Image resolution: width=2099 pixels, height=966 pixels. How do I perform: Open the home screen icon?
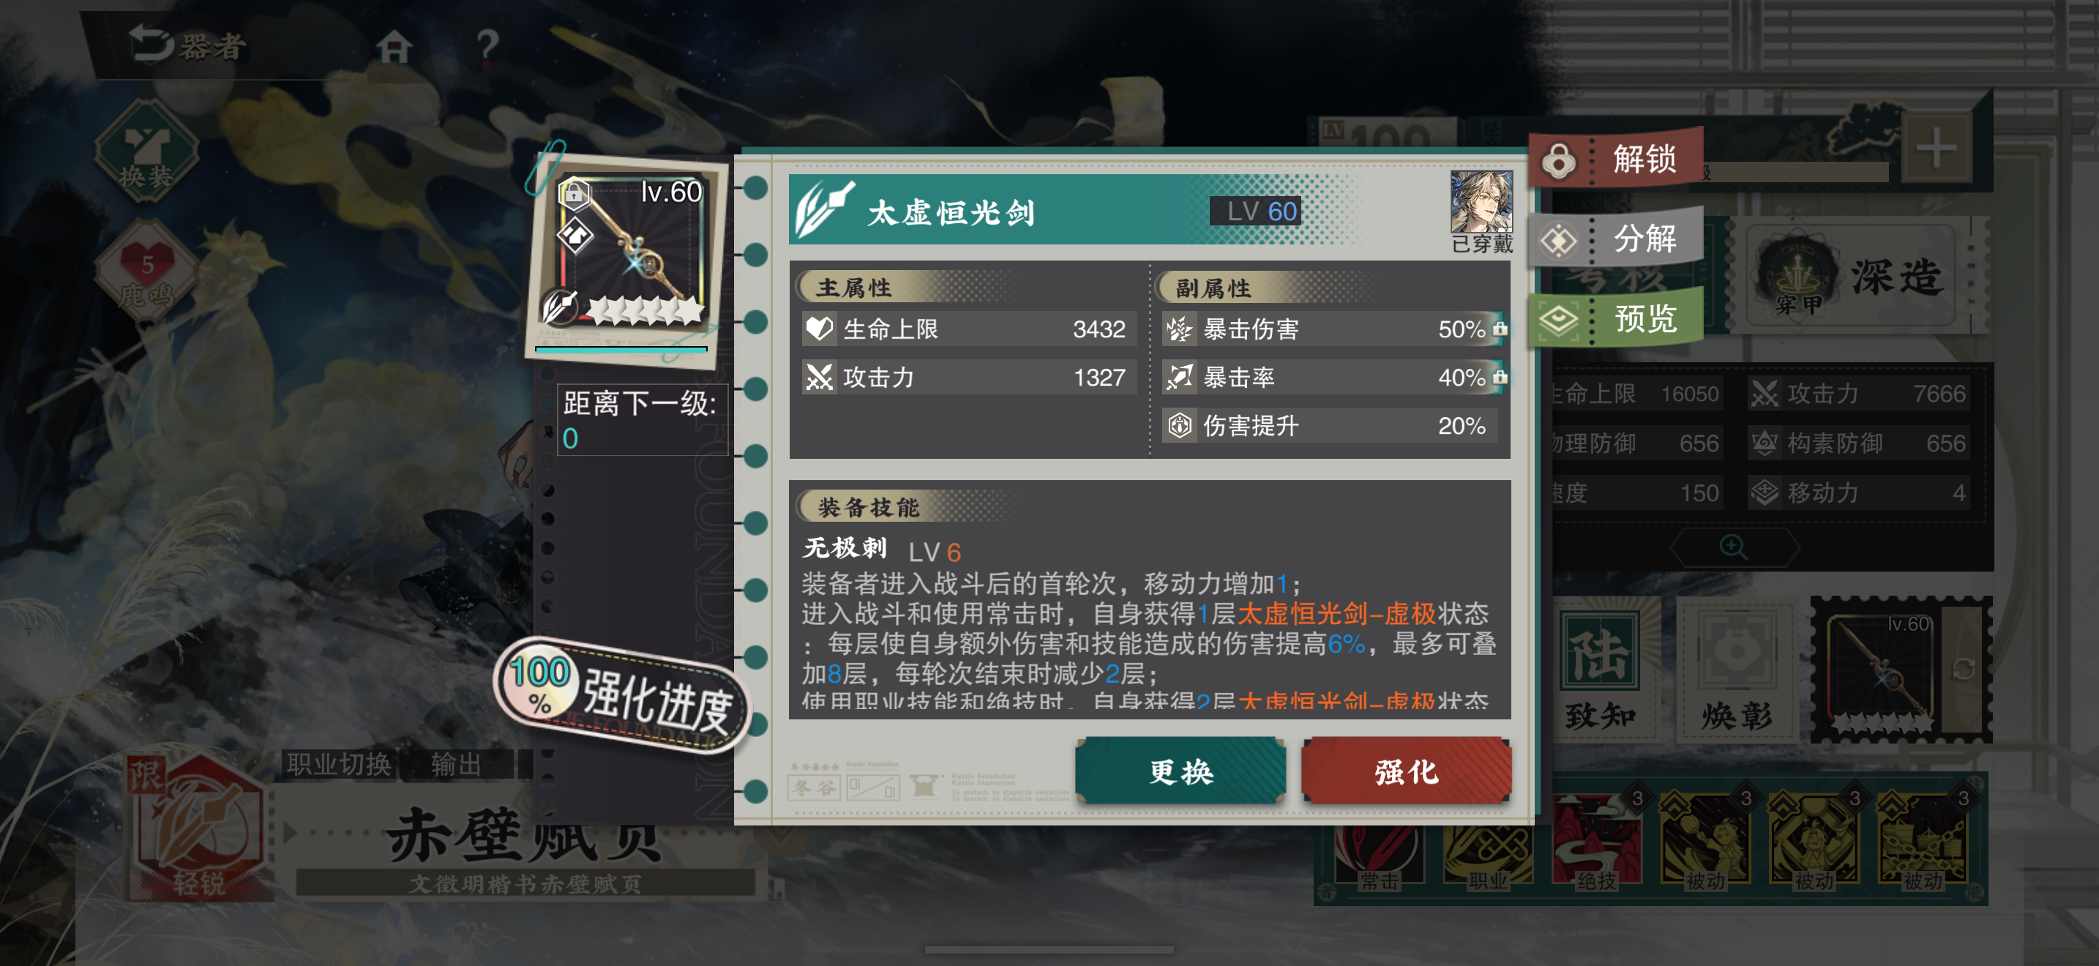coord(394,46)
